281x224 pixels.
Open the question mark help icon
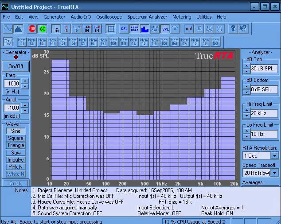point(233,29)
